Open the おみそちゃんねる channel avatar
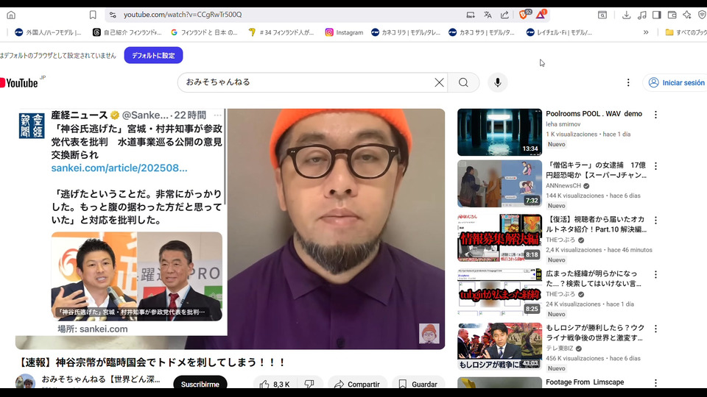The height and width of the screenshot is (397, 707). pyautogui.click(x=25, y=382)
